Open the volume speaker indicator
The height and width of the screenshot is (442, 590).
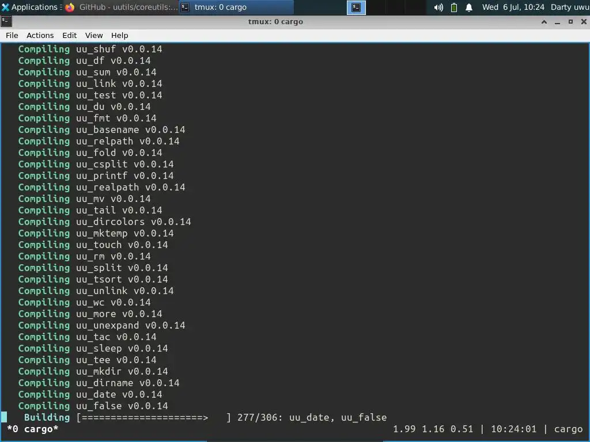(438, 7)
